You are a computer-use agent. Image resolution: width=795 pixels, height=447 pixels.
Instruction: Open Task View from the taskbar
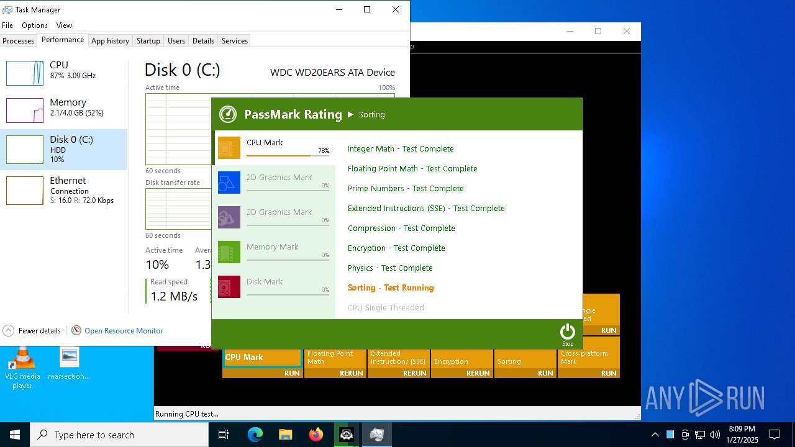(x=224, y=435)
